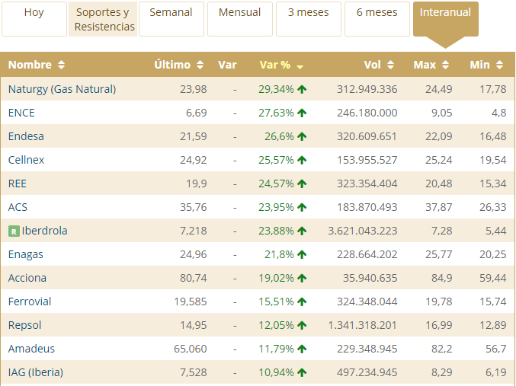Select Naturgy variation value 29,34%
Image resolution: width=516 pixels, height=386 pixels.
click(276, 89)
